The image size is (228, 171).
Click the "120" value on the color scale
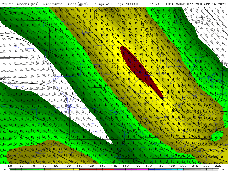pyautogui.click(x=91, y=166)
